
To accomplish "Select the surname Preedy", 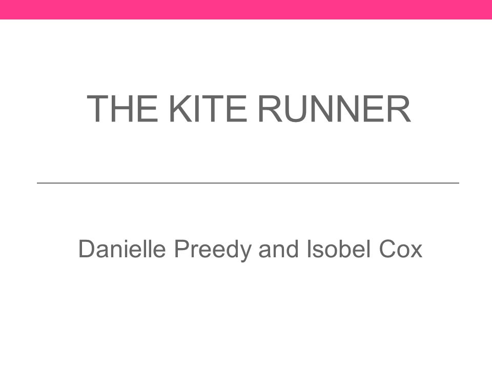I will tap(213, 251).
